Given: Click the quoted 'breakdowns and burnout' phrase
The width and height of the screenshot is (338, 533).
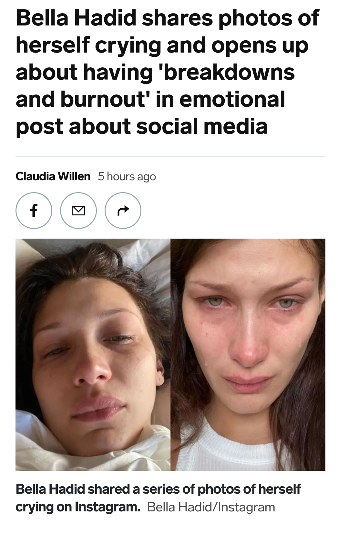Looking at the screenshot, I should 155,85.
